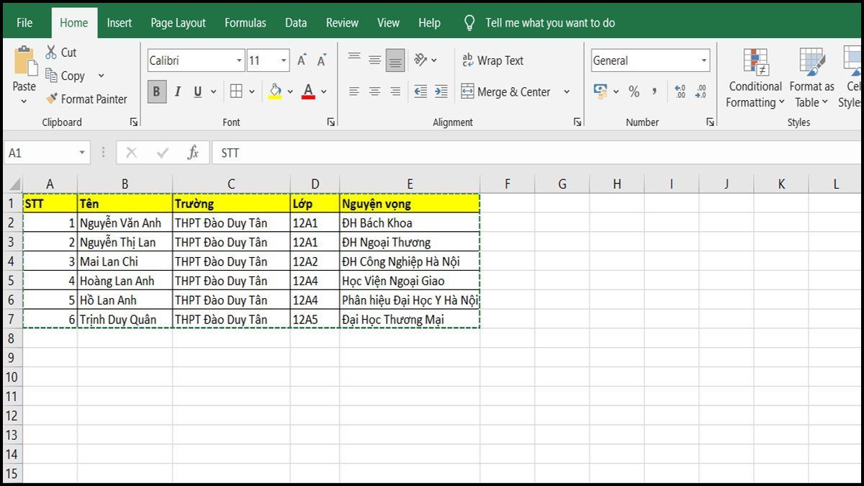Click the Copy icon
The width and height of the screenshot is (864, 486).
click(51, 76)
